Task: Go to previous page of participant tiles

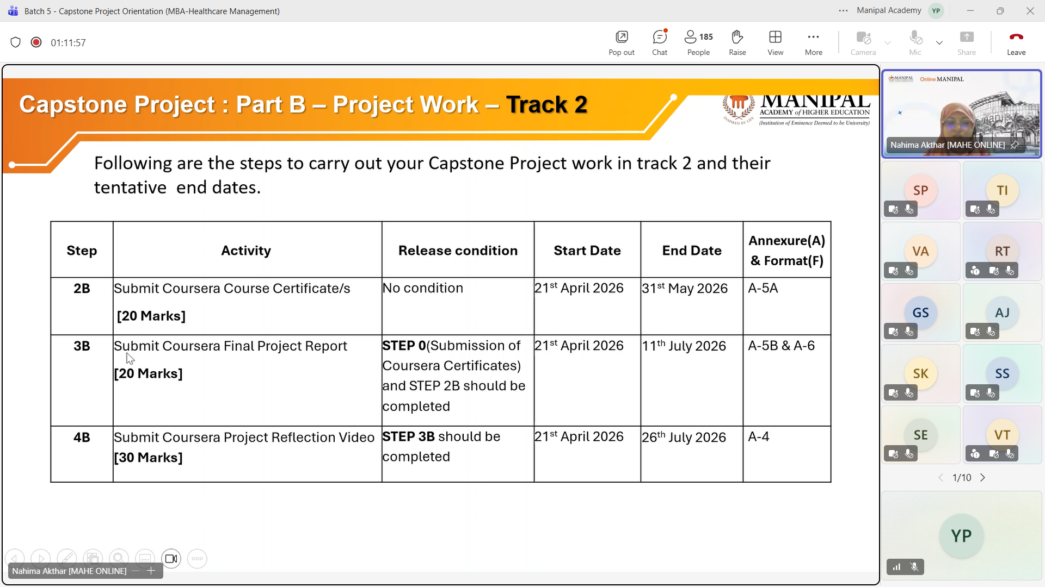Action: 941,477
